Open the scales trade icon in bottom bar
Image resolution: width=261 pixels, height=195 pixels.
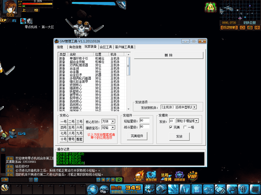tap(208, 189)
